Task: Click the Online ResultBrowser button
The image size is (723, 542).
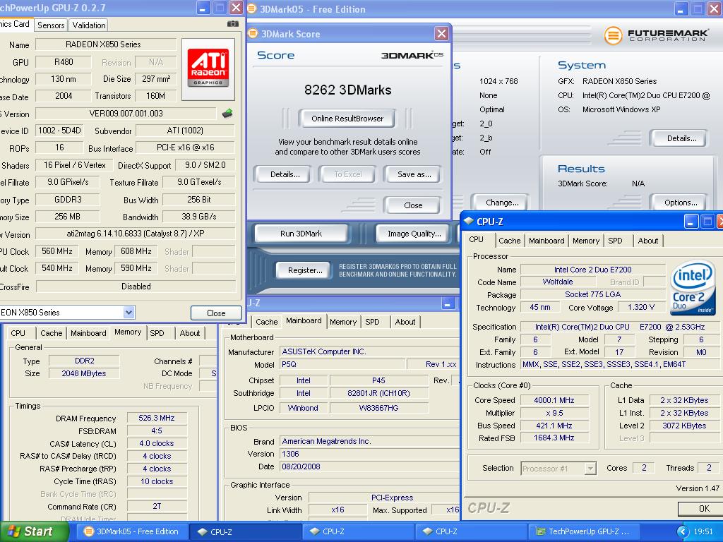Action: 347,119
